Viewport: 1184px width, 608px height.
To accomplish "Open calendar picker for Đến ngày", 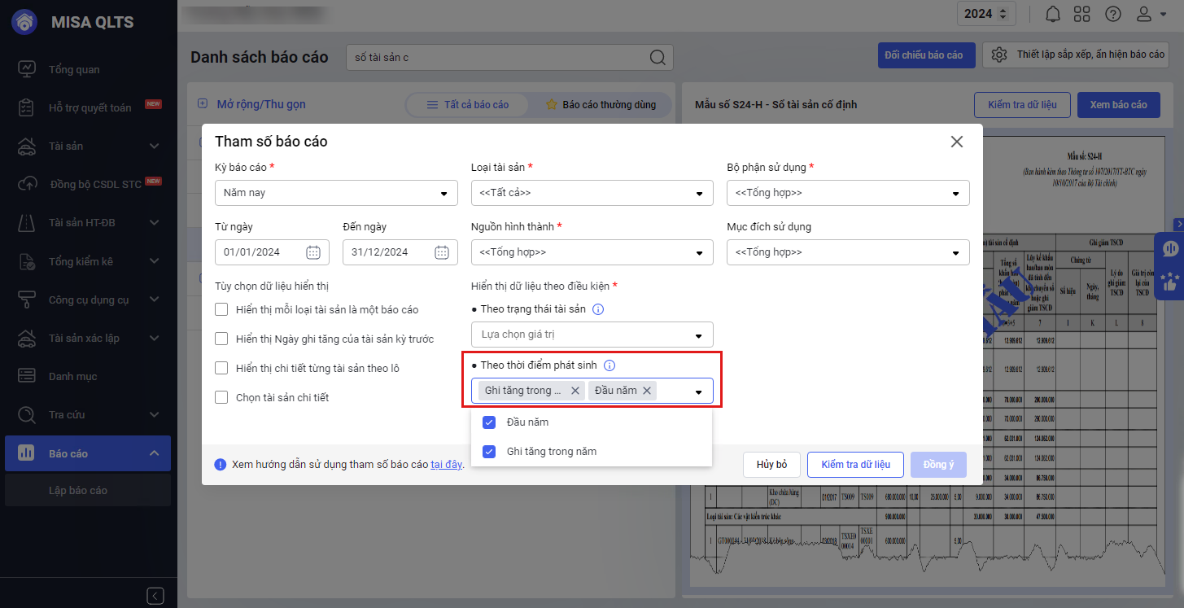I will 442,252.
